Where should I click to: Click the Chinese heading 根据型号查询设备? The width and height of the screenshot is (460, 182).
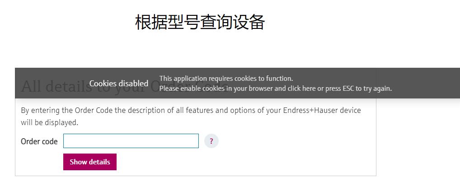[200, 22]
